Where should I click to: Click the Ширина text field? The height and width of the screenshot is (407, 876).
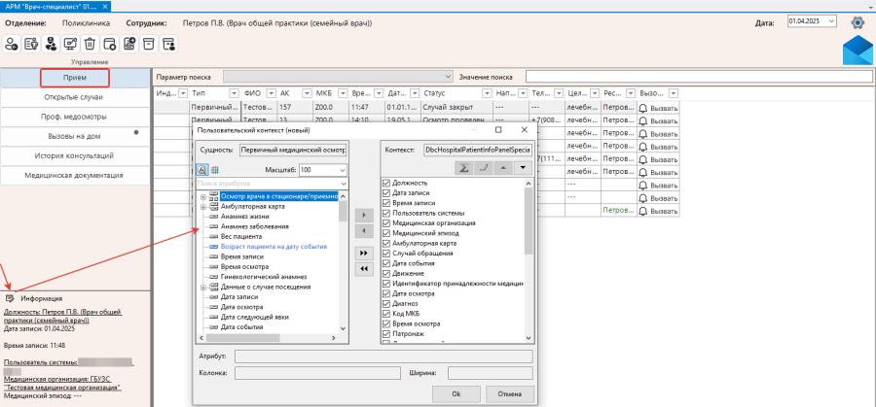(x=491, y=373)
